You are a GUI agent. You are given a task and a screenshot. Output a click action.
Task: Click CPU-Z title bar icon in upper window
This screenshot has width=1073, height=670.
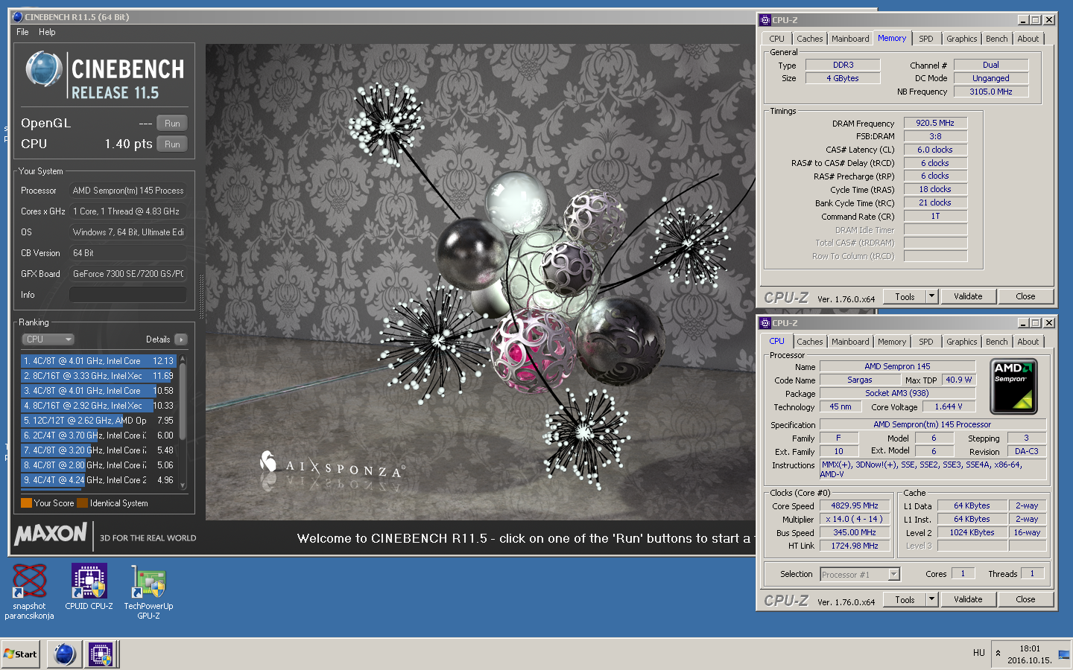(x=765, y=20)
